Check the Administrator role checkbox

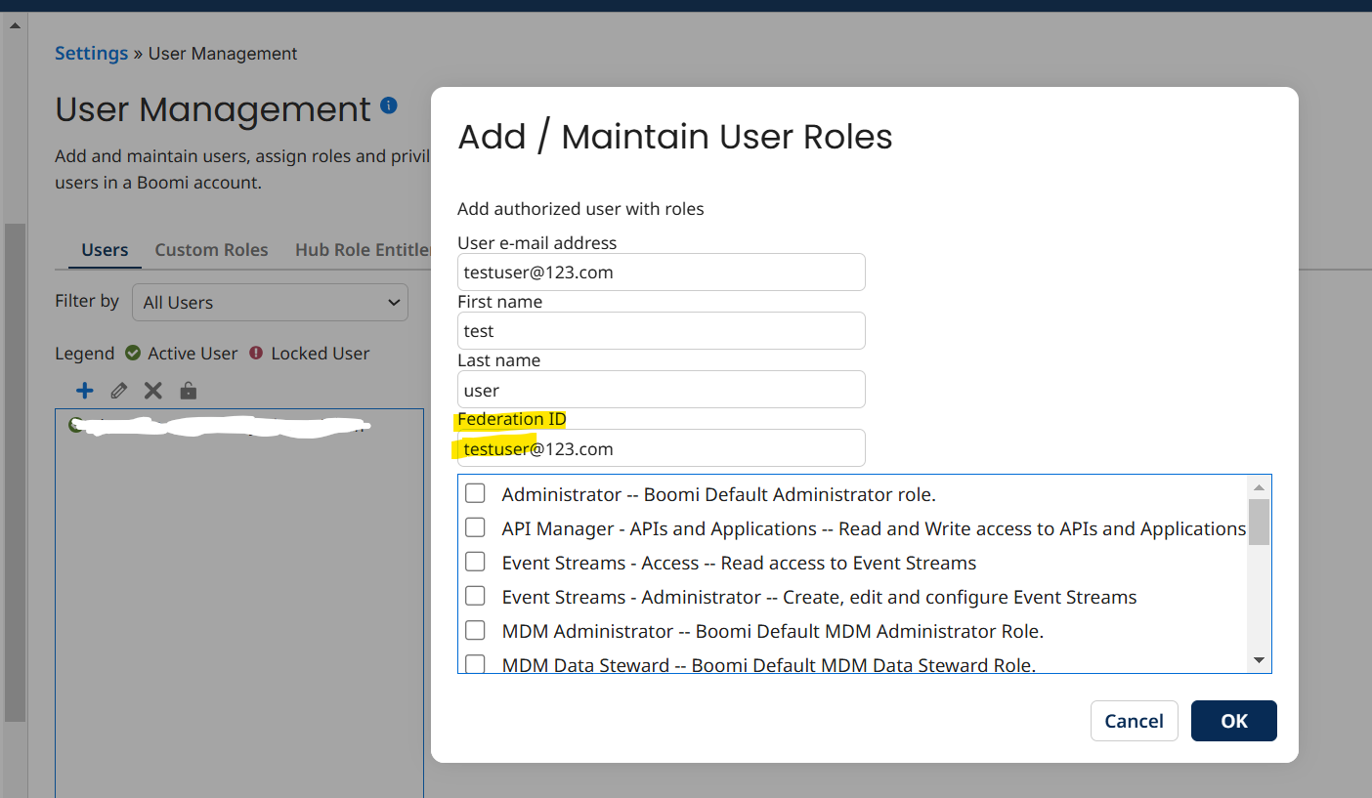[475, 493]
